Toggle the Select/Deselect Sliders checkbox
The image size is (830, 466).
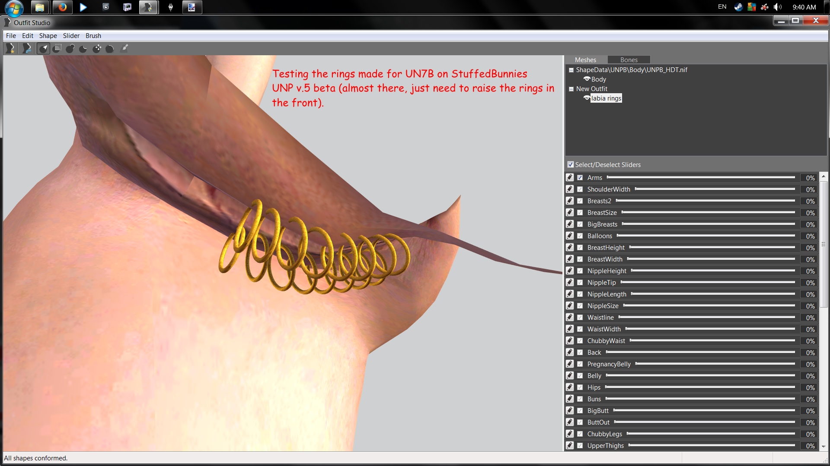[x=571, y=164]
